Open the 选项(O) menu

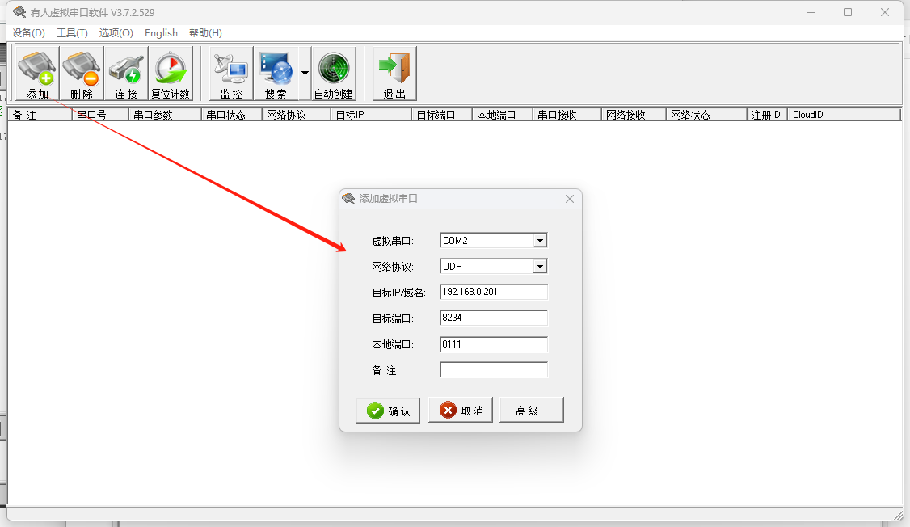pos(116,33)
